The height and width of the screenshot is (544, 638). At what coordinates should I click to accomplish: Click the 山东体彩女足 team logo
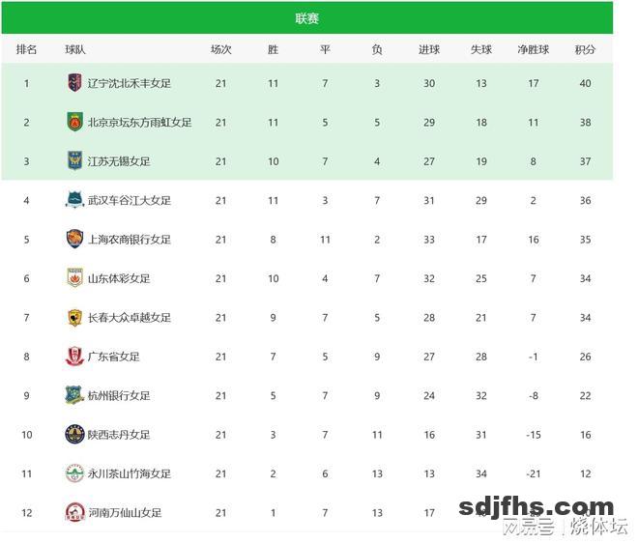pyautogui.click(x=74, y=278)
